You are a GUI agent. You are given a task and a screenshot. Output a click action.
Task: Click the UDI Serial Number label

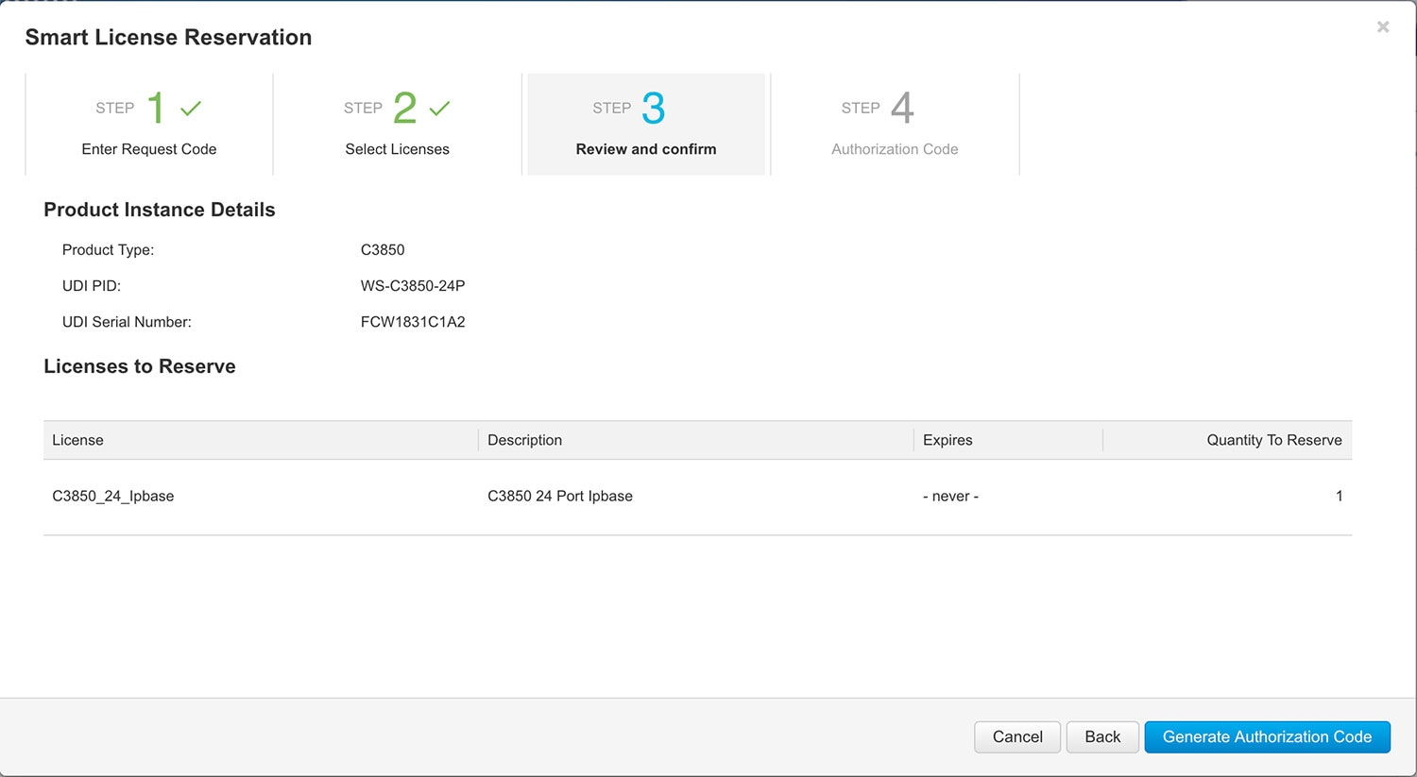(x=127, y=322)
